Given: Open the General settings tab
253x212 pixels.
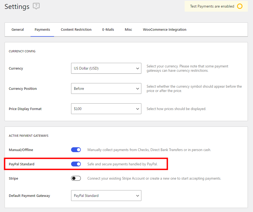Looking at the screenshot, I should tap(18, 30).
